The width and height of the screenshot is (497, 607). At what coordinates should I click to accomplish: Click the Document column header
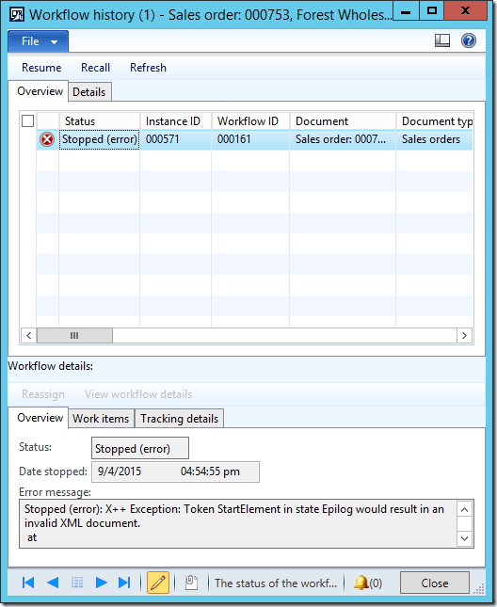(343, 121)
